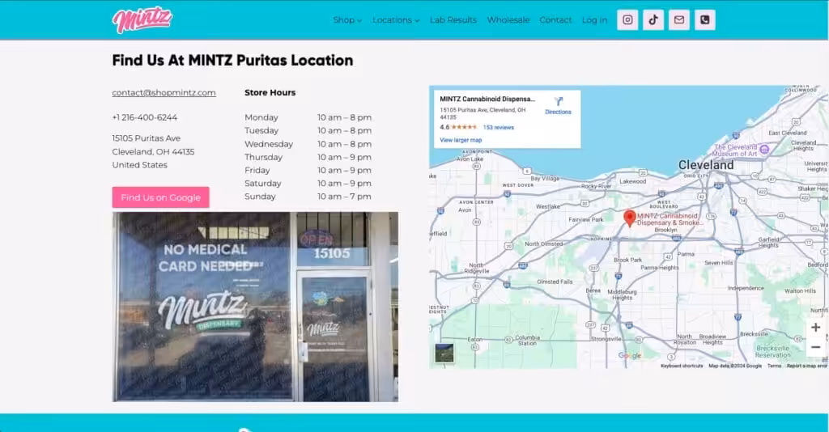829x432 pixels.
Task: Click the Lakewood label on map
Action: [633, 181]
